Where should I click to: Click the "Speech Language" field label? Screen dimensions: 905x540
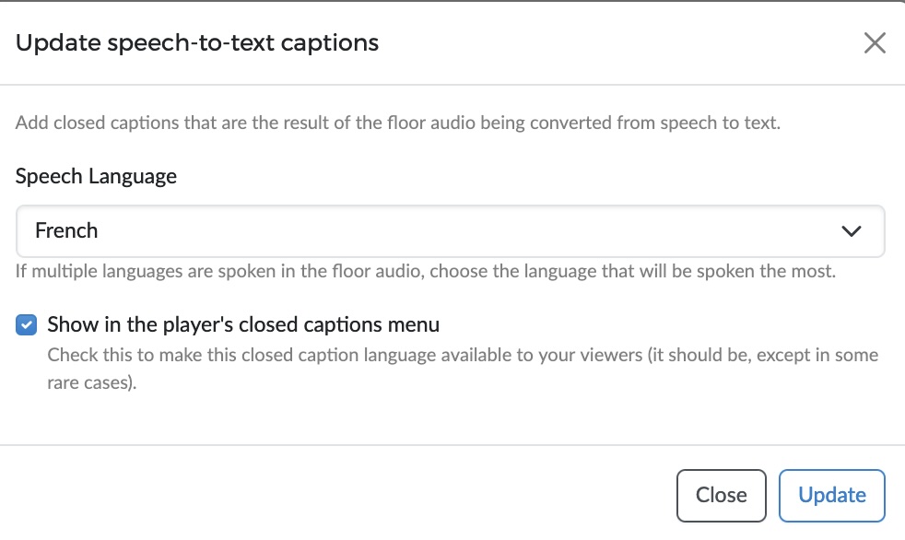tap(96, 176)
